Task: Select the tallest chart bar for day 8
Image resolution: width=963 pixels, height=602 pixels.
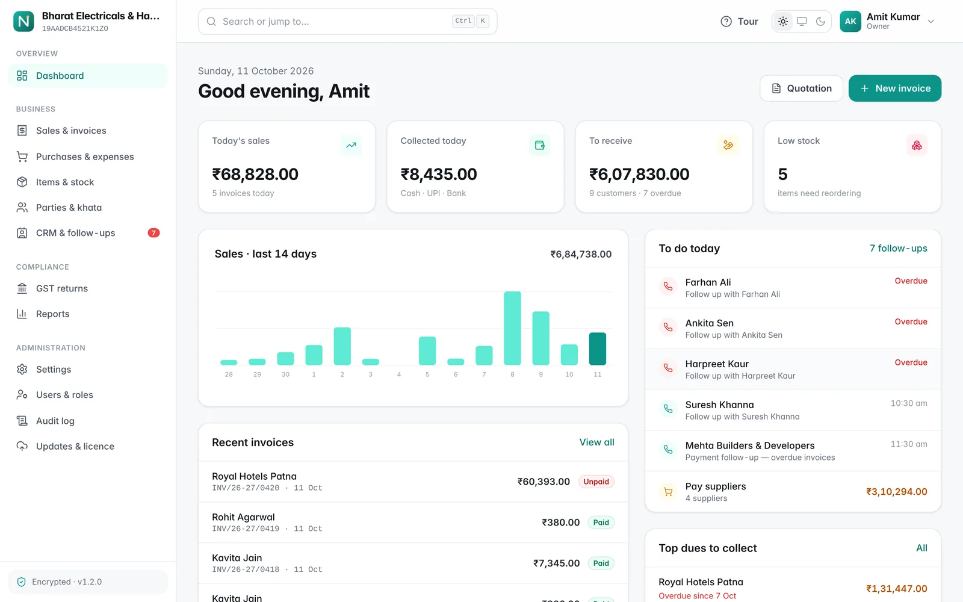Action: (512, 328)
